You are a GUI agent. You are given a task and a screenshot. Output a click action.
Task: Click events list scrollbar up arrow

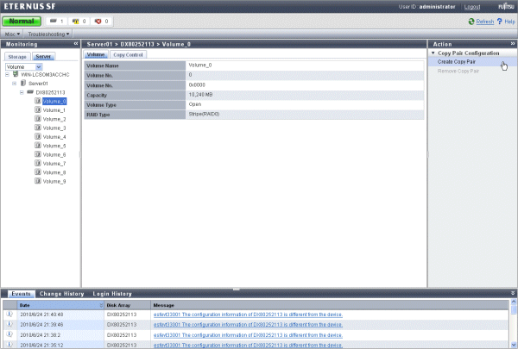(514, 302)
